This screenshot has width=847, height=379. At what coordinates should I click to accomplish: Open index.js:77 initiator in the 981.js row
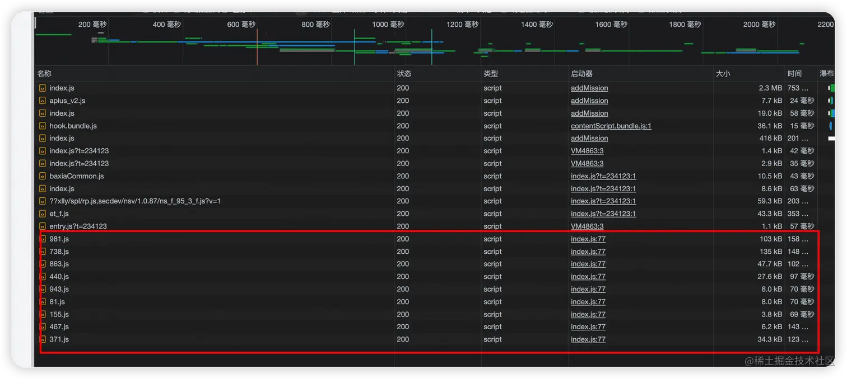[588, 239]
